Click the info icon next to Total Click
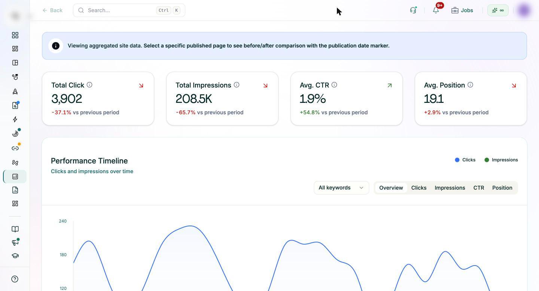 point(89,85)
